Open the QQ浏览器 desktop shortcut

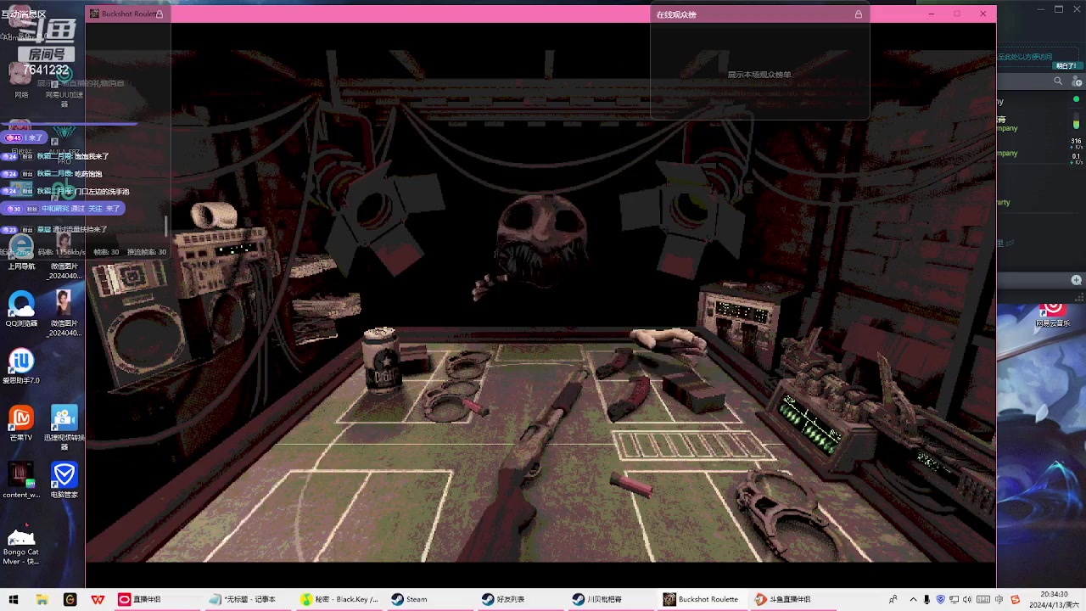pyautogui.click(x=21, y=309)
